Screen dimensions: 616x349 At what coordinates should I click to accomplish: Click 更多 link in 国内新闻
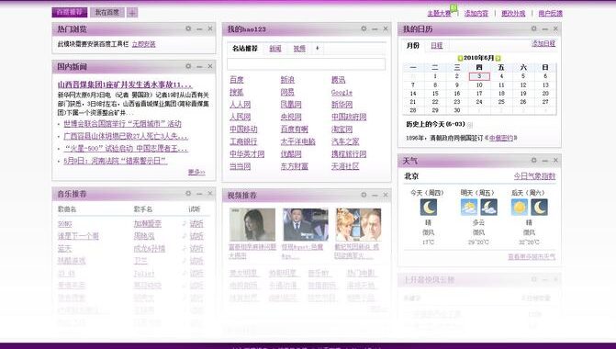[196, 172]
